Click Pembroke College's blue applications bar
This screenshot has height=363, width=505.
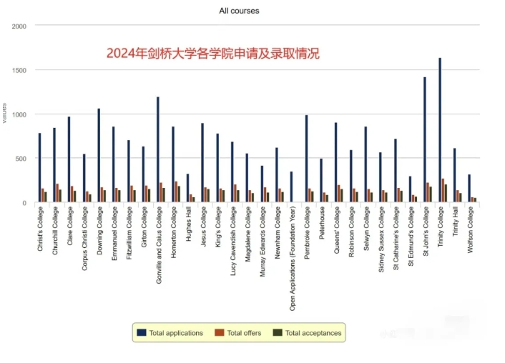tap(307, 159)
